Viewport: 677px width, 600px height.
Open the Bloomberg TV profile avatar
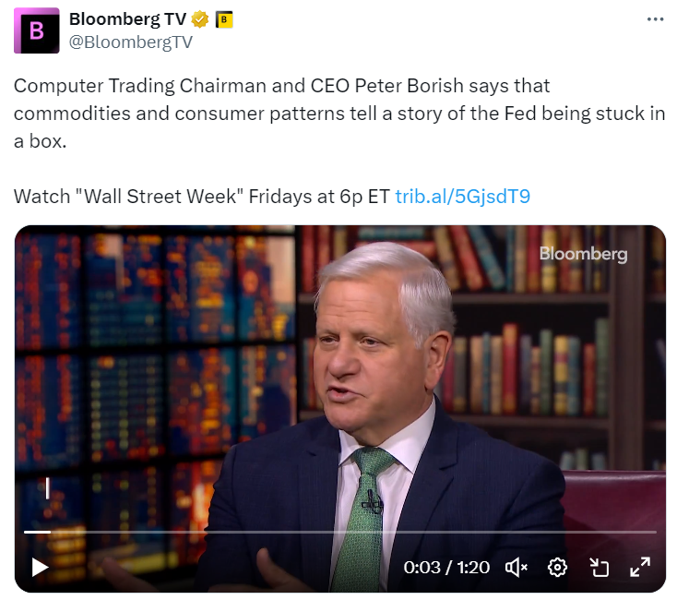coord(37,30)
